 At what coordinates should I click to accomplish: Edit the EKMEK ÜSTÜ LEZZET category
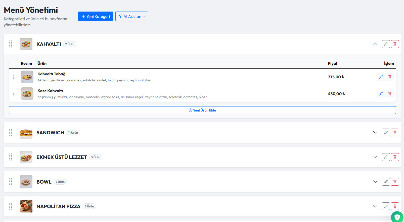click(x=386, y=157)
